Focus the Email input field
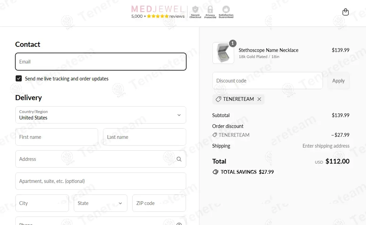366x225 pixels. [101, 61]
